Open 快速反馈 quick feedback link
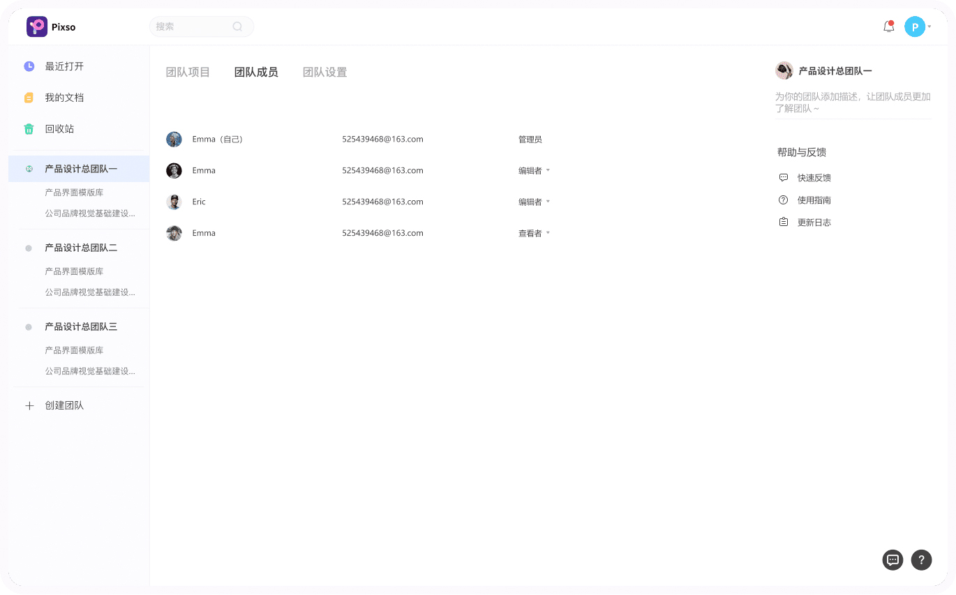Image resolution: width=956 pixels, height=595 pixels. click(x=814, y=178)
